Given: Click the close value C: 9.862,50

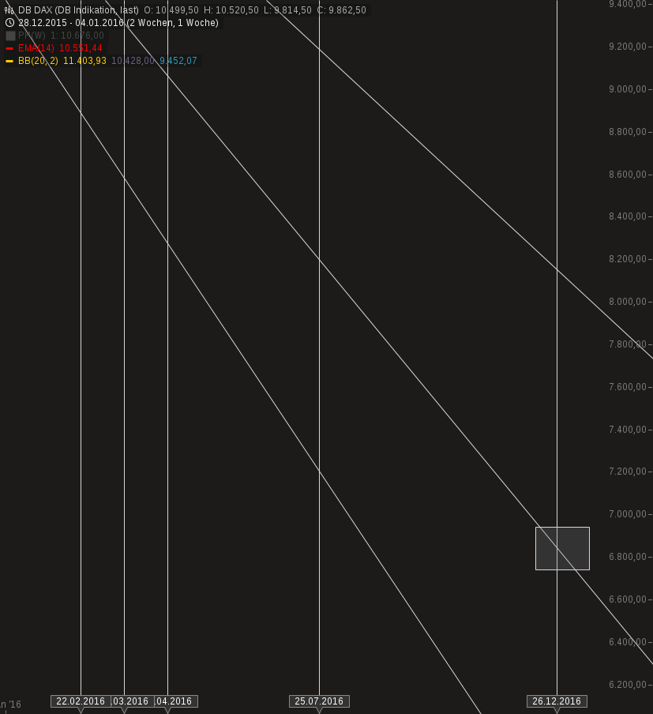Looking at the screenshot, I should (x=342, y=10).
